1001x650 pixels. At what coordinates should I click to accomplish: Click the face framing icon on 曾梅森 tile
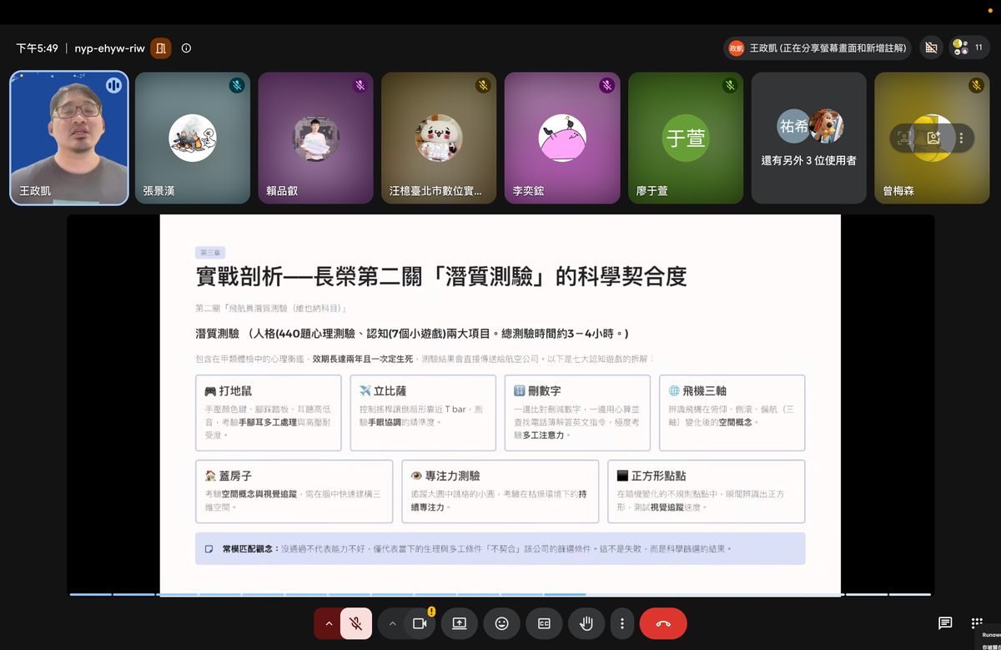point(905,139)
